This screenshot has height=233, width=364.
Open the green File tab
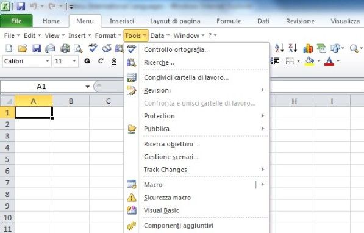pos(16,21)
